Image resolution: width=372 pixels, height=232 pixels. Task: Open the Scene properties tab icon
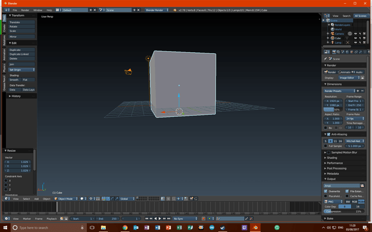click(343, 52)
